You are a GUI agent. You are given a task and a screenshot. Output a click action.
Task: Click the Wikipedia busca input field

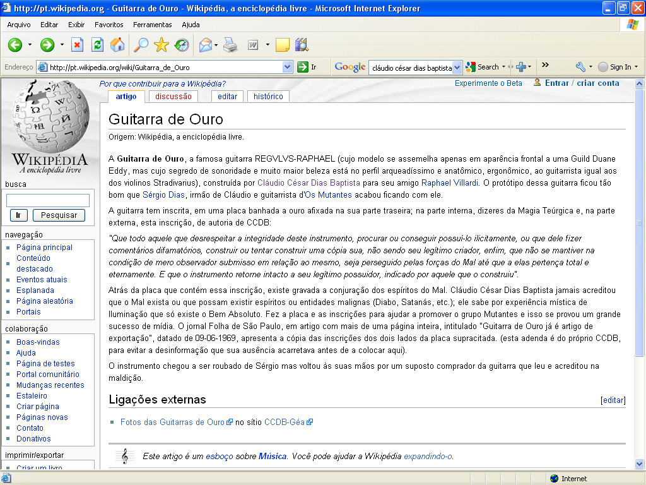[48, 200]
